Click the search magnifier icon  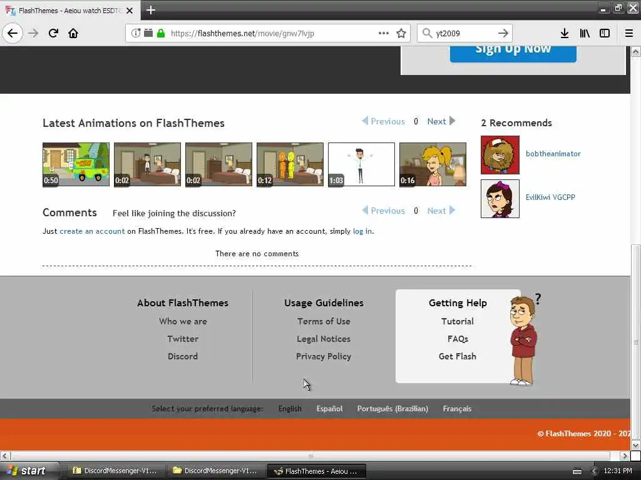tap(427, 33)
